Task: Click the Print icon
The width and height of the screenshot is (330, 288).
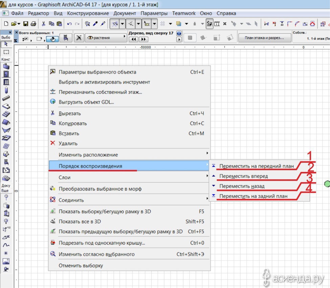Action: 33,24
